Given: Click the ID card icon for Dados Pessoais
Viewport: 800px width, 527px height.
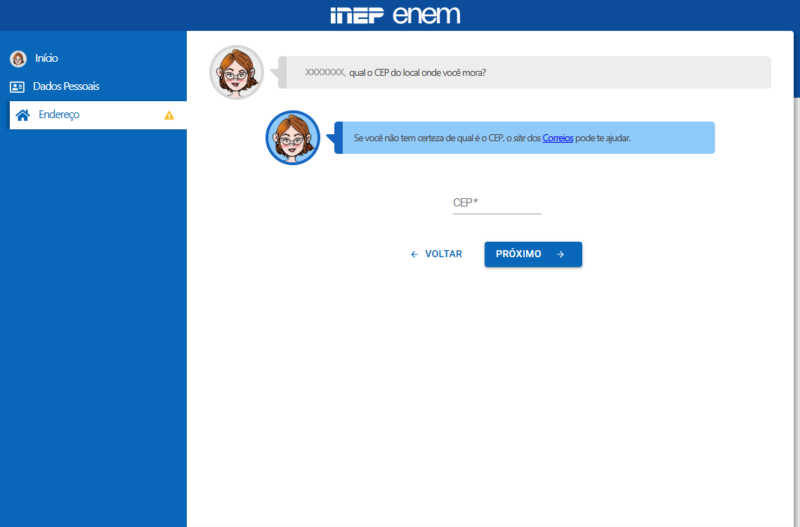Looking at the screenshot, I should (18, 87).
